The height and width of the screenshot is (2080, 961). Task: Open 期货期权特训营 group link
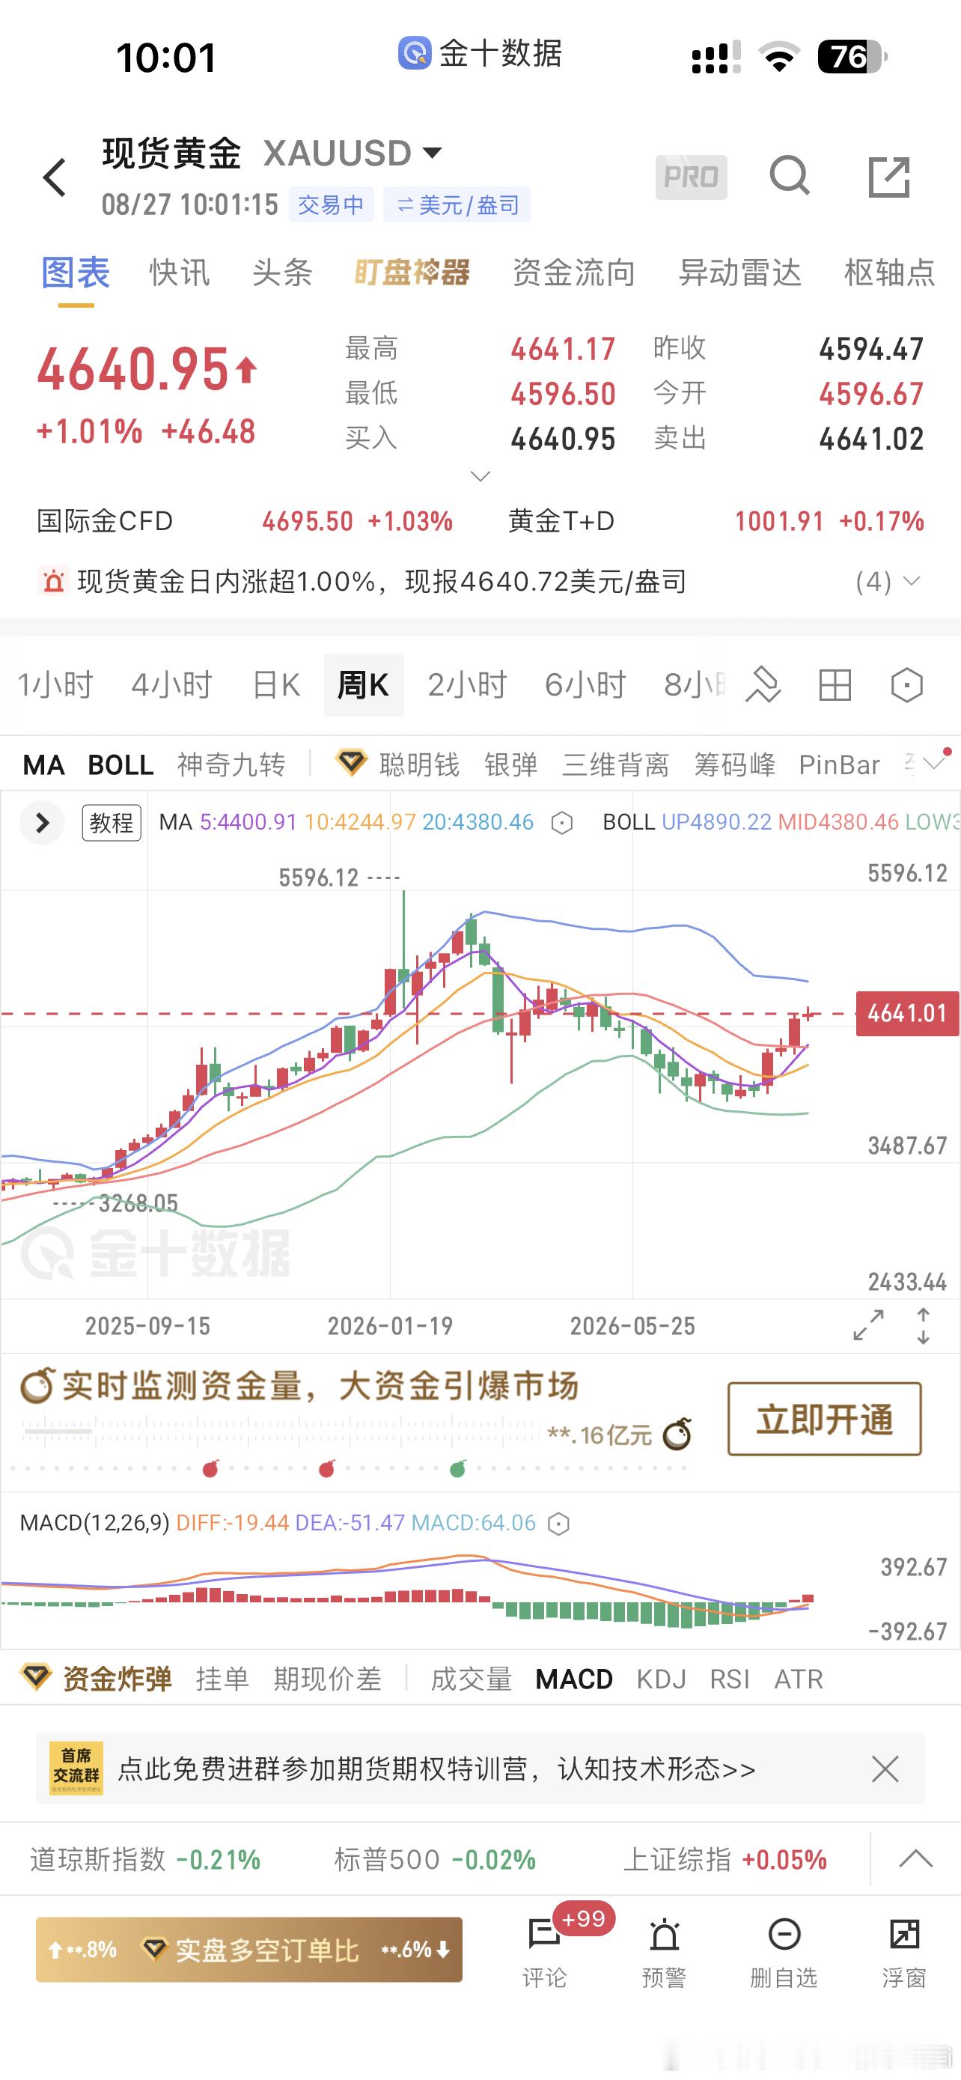tap(436, 1769)
